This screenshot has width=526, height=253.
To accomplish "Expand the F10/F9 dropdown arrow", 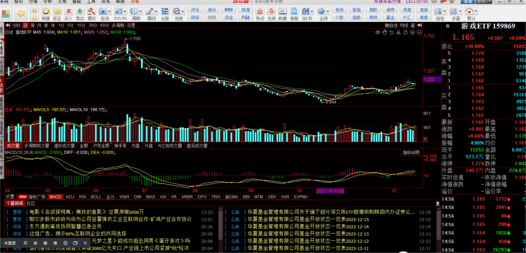I will click(x=126, y=11).
